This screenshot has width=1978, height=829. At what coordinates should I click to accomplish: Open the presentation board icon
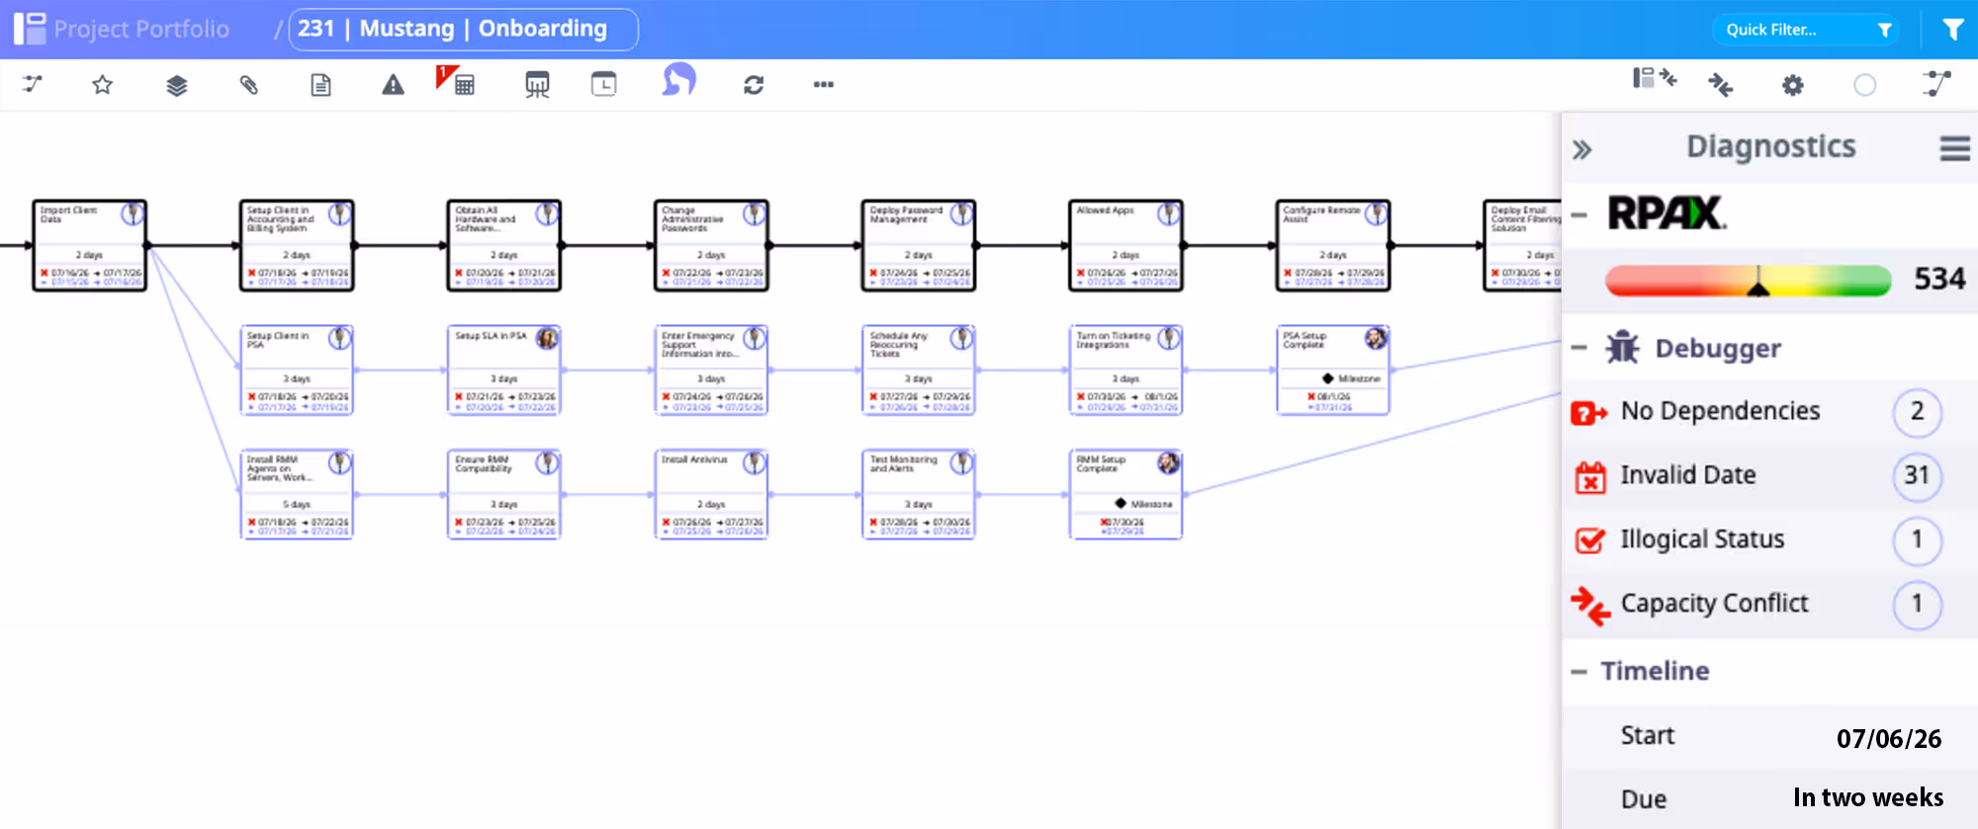pyautogui.click(x=537, y=85)
